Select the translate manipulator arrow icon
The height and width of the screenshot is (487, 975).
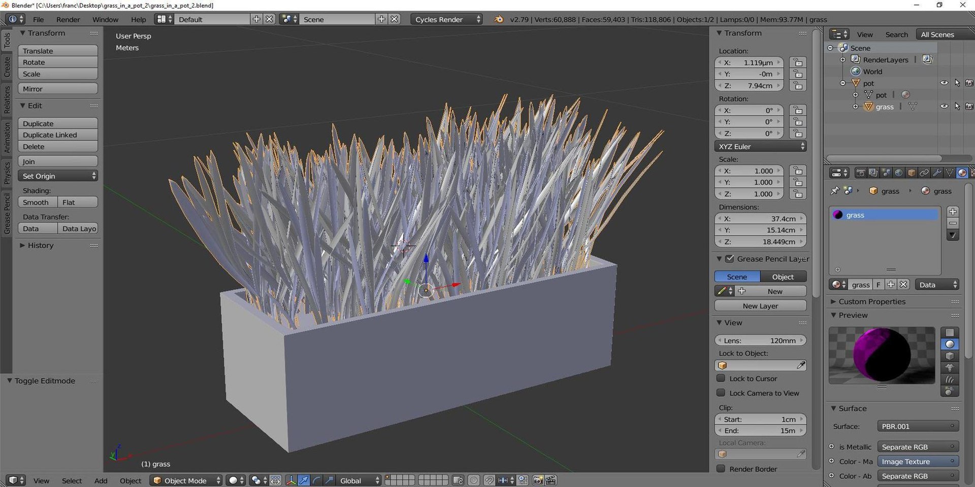[304, 480]
